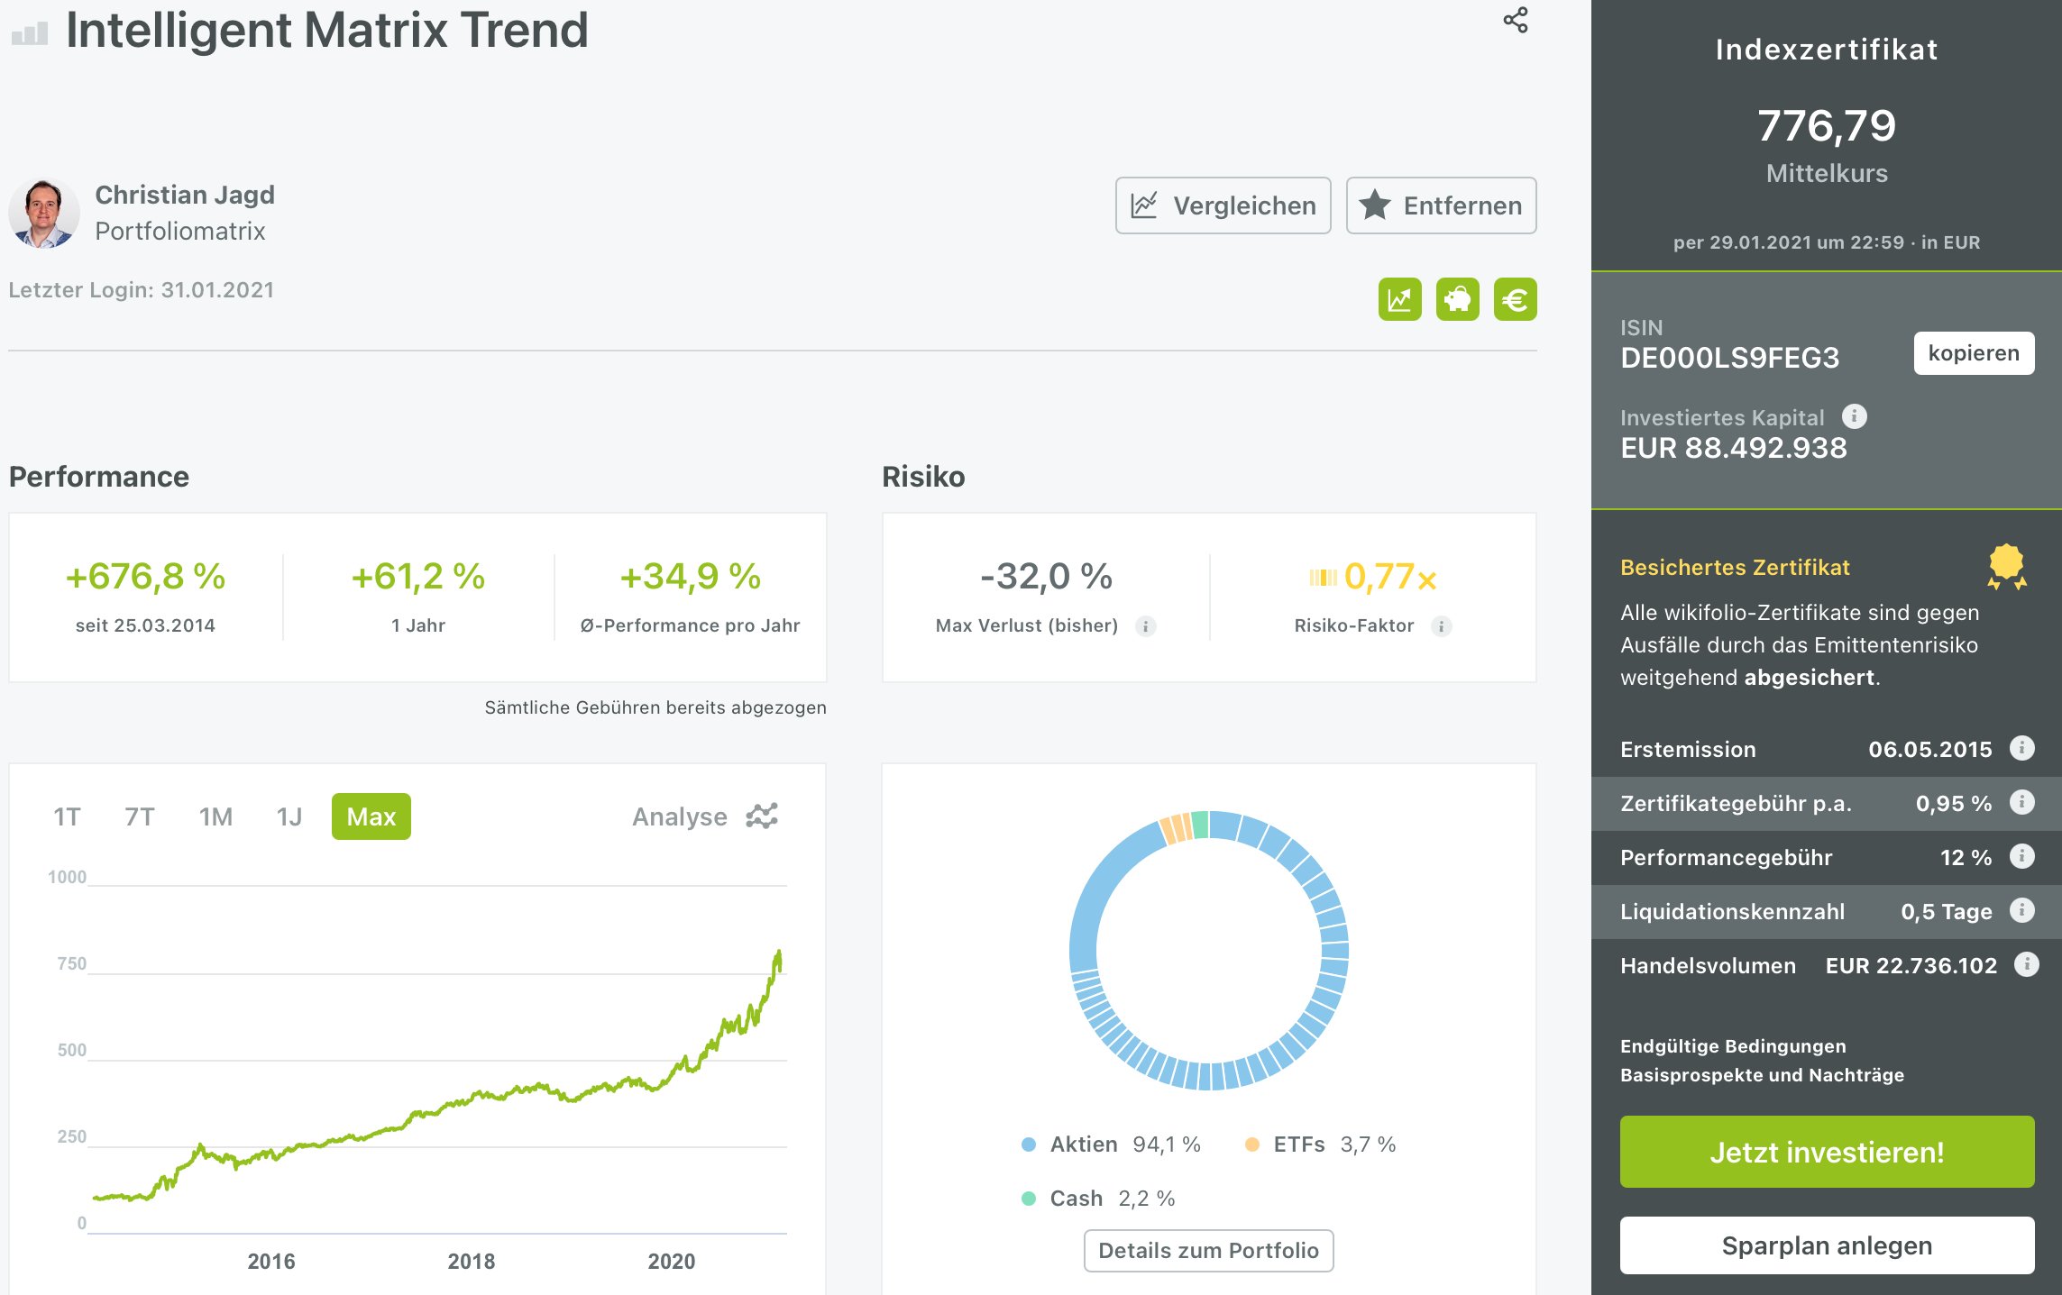Viewport: 2062px width, 1295px height.
Task: Open info icon next to Investiertes Kapital
Action: (1854, 416)
